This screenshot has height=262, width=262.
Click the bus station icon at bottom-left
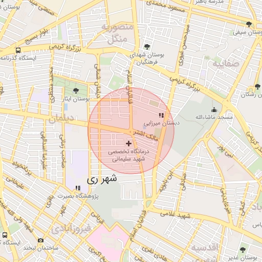coord(5,235)
